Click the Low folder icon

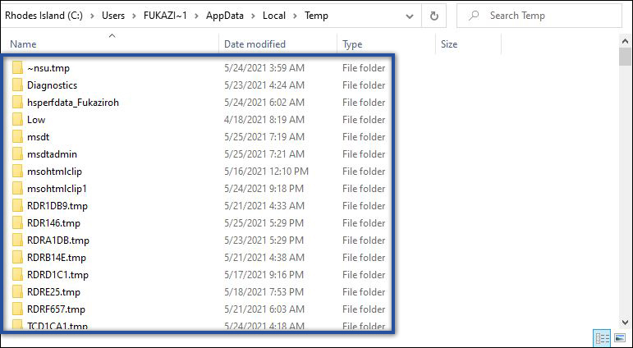pyautogui.click(x=17, y=120)
